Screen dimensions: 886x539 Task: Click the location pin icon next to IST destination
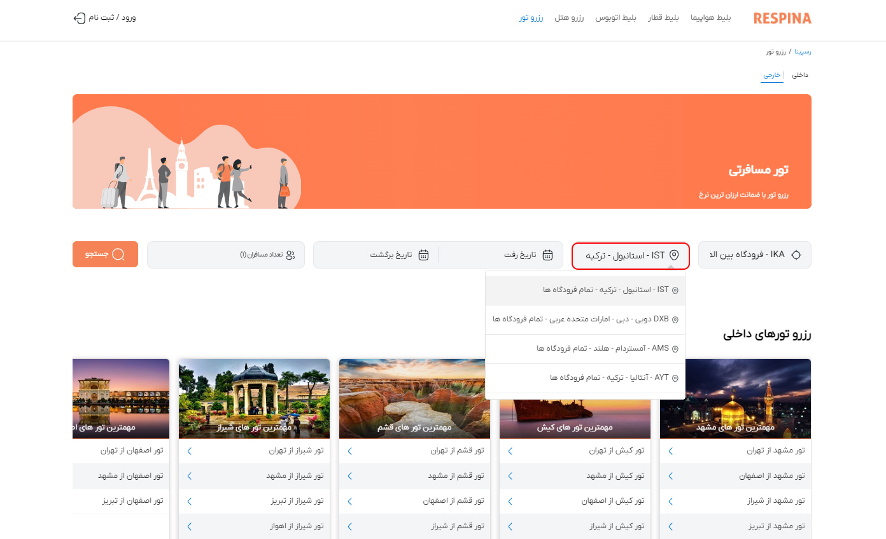coord(675,256)
